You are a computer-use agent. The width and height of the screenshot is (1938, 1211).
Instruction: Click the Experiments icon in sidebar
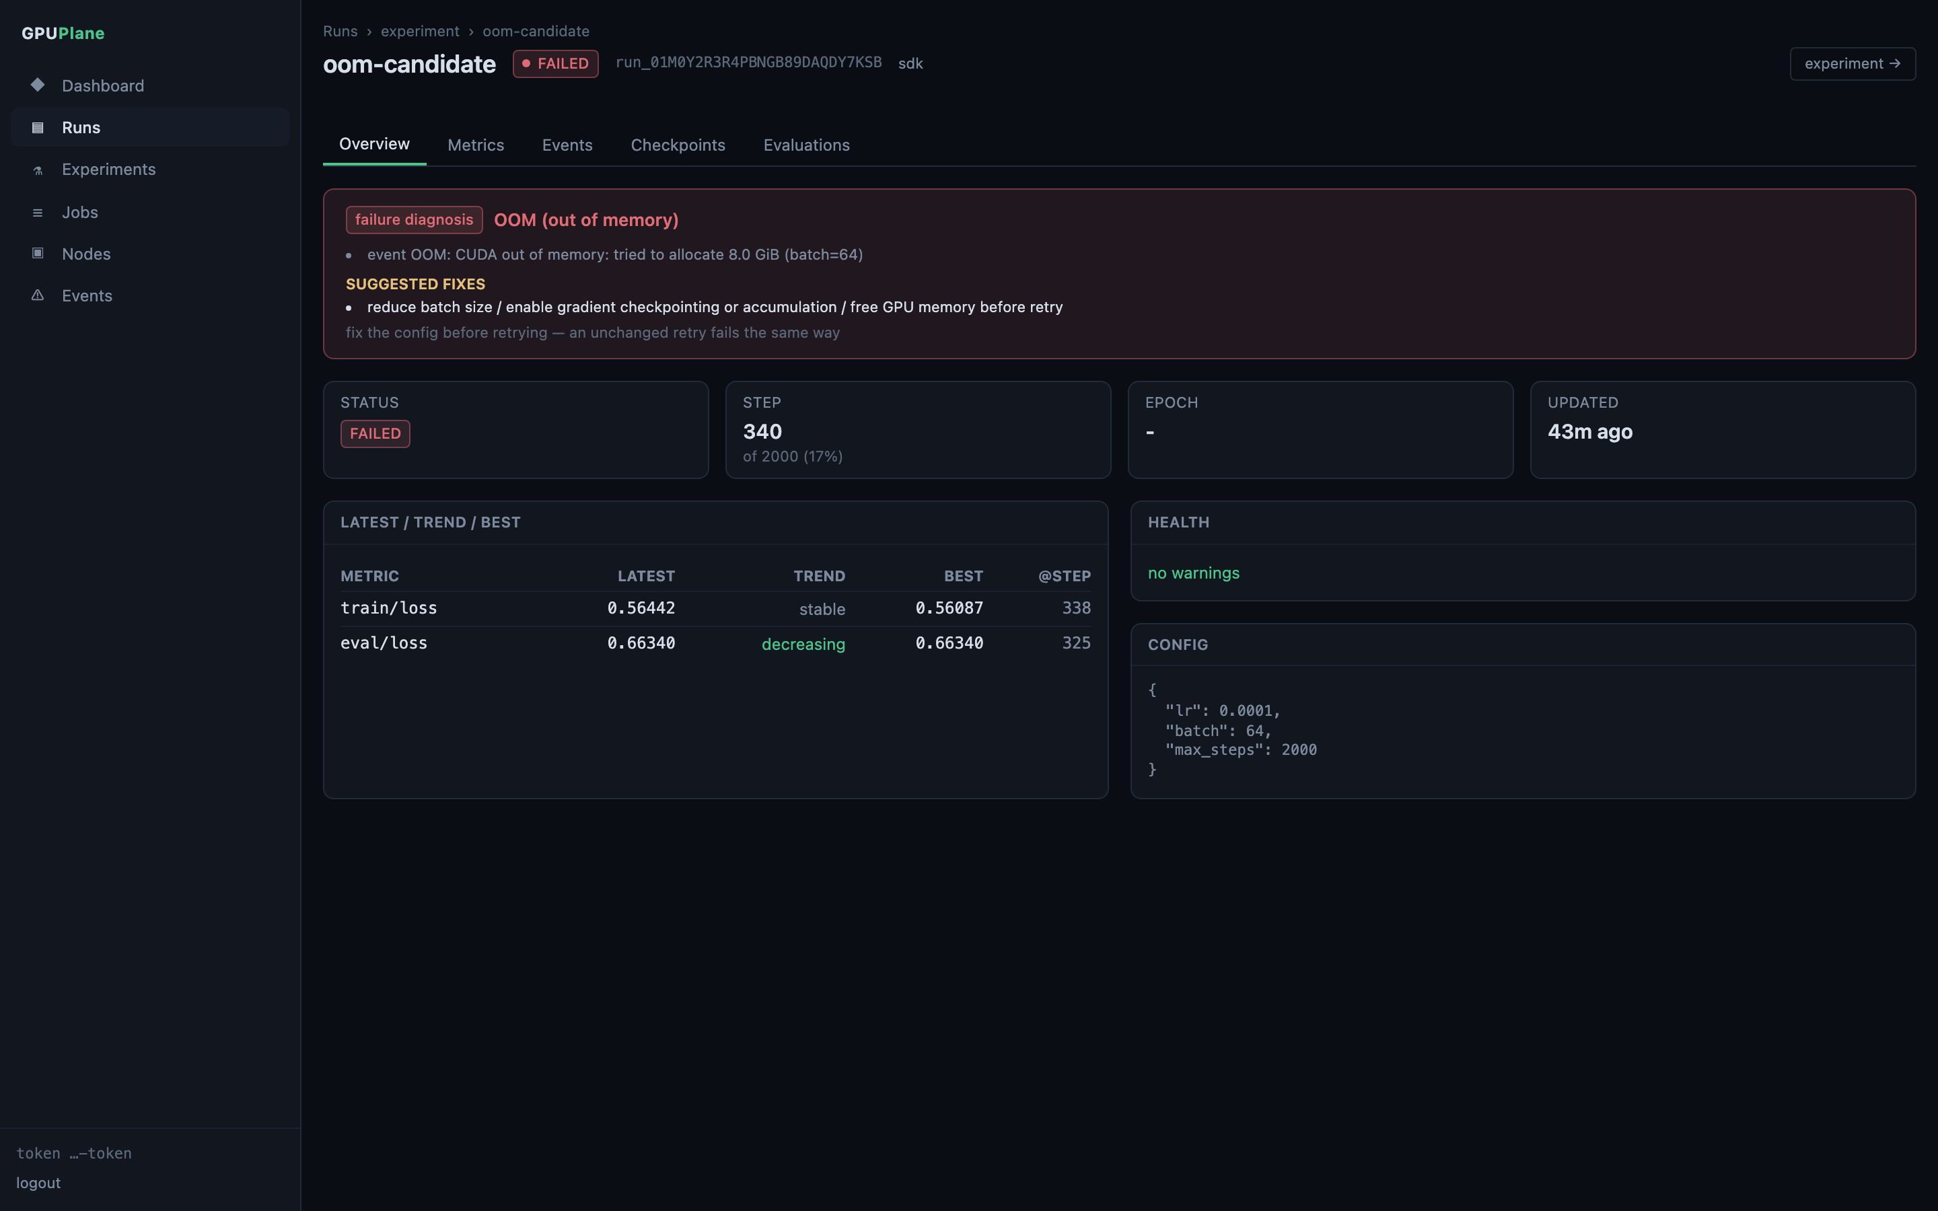pos(38,170)
